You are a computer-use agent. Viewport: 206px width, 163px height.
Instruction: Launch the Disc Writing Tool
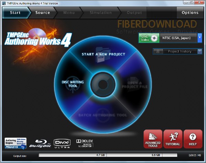point(73,84)
